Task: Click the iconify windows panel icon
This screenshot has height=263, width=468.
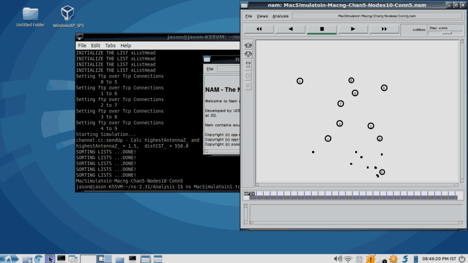Action: 73,259
